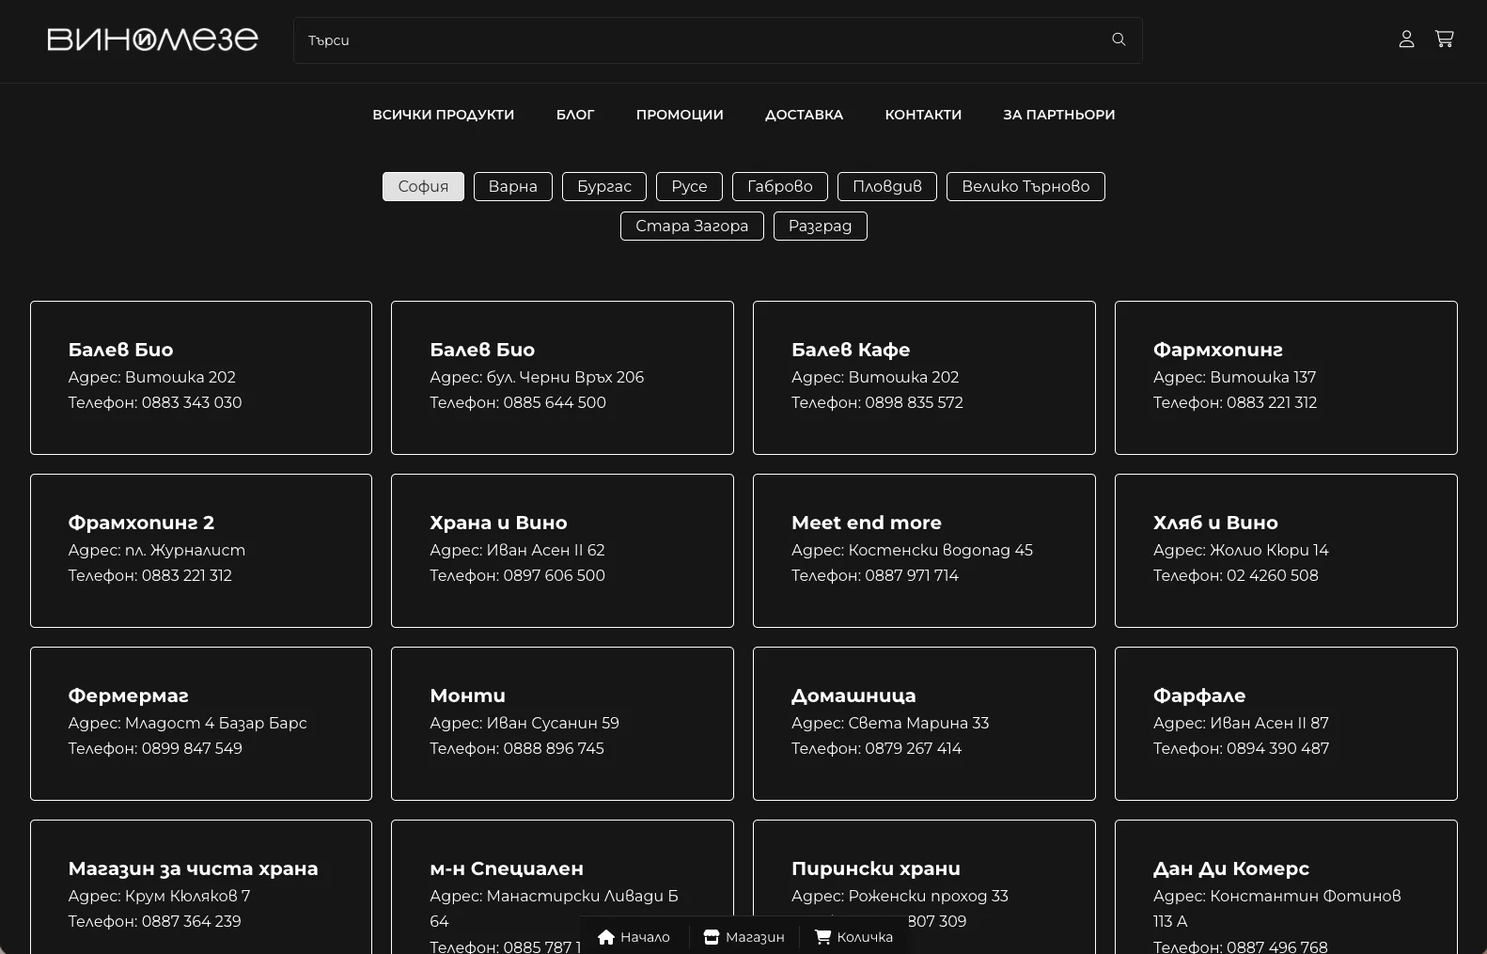This screenshot has height=954, width=1487.
Task: Open За партньори page
Action: (1058, 115)
